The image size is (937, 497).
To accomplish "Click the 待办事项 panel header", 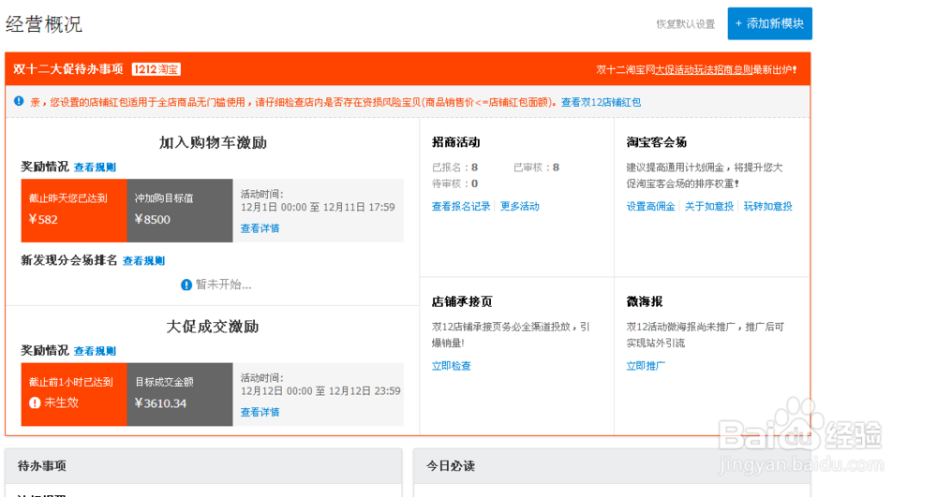I will point(203,466).
